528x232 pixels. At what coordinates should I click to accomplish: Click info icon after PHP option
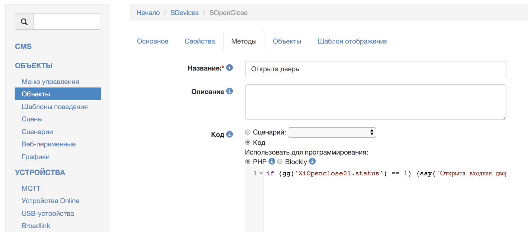pyautogui.click(x=272, y=161)
